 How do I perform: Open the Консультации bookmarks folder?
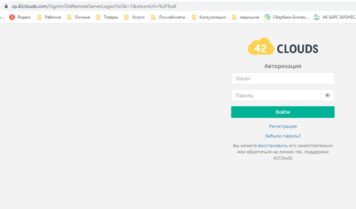209,17
